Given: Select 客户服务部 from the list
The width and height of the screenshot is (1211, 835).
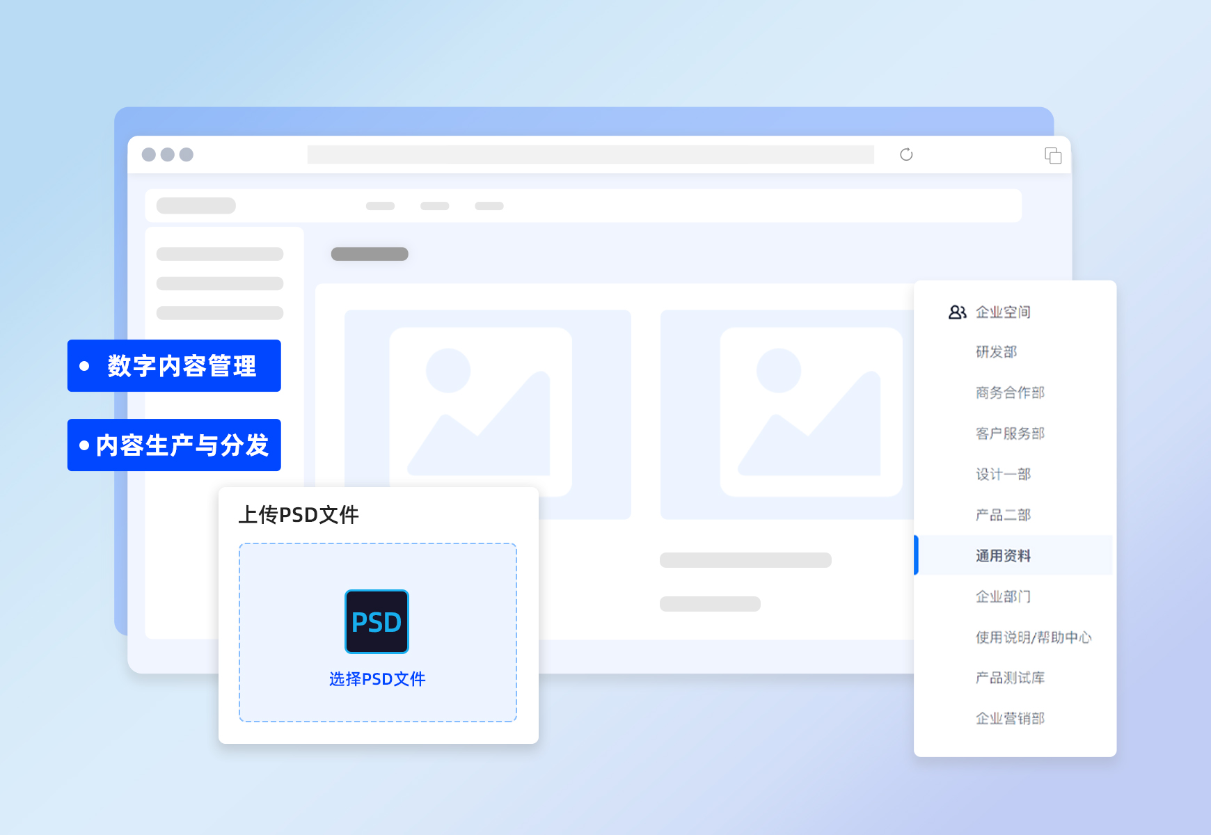Looking at the screenshot, I should pos(1010,434).
